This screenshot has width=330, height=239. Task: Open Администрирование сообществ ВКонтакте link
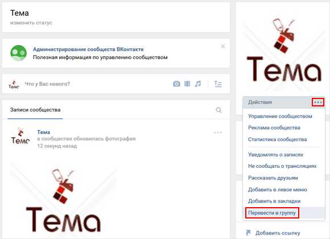(x=88, y=50)
